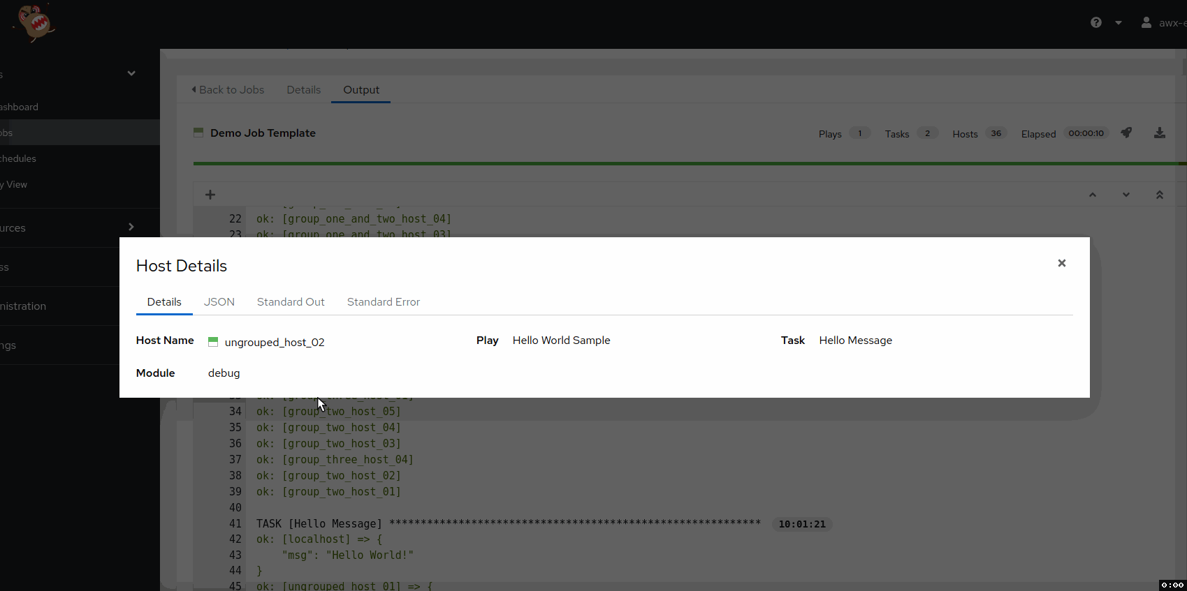Switch to the JSON tab
1187x591 pixels.
click(x=219, y=302)
